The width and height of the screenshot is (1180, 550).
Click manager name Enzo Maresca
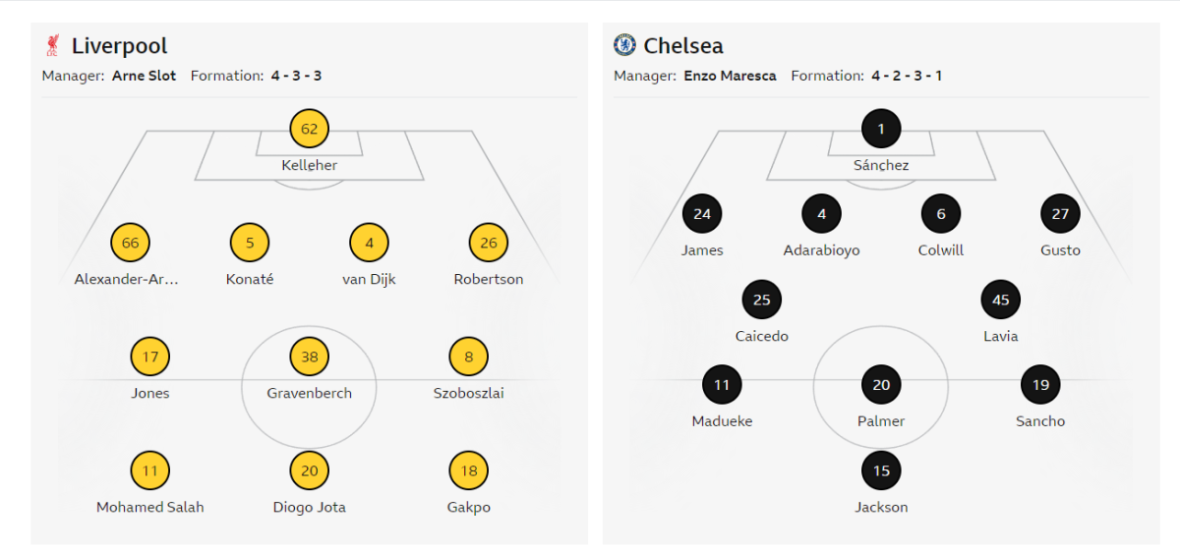coord(730,76)
